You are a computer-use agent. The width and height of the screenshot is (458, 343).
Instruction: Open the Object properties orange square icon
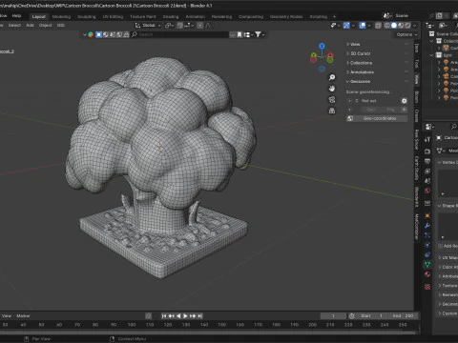[427, 215]
